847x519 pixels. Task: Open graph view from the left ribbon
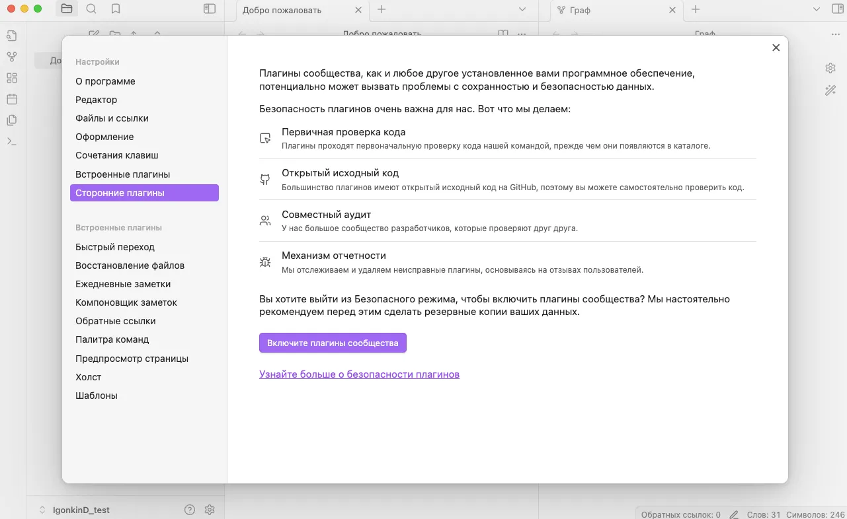coord(12,57)
